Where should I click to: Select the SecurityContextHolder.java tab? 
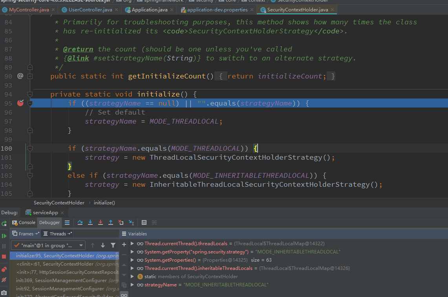298,10
